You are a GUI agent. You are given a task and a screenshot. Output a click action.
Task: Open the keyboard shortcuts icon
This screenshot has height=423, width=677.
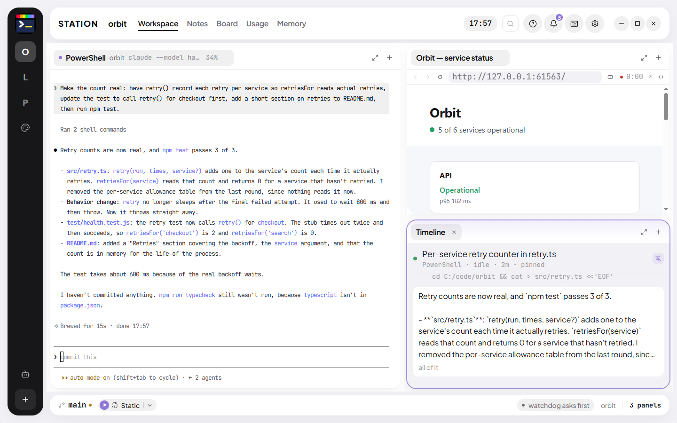[574, 23]
